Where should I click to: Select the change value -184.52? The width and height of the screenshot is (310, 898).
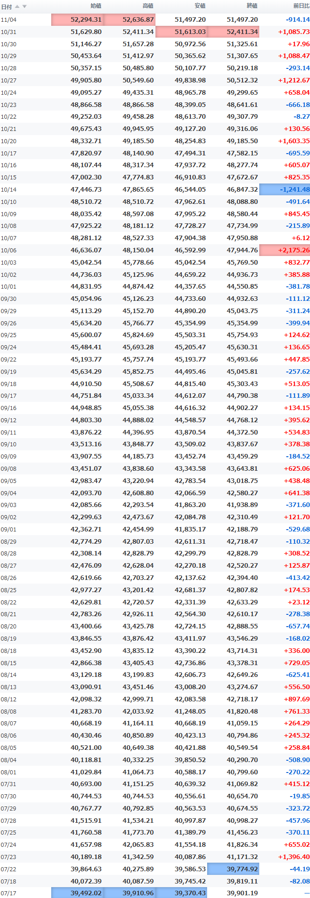[x=298, y=456]
